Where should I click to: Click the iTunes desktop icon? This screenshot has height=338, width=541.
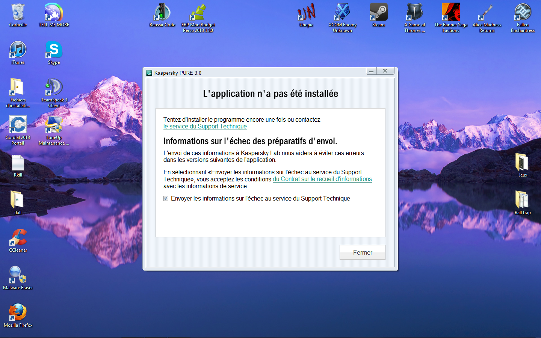[18, 53]
